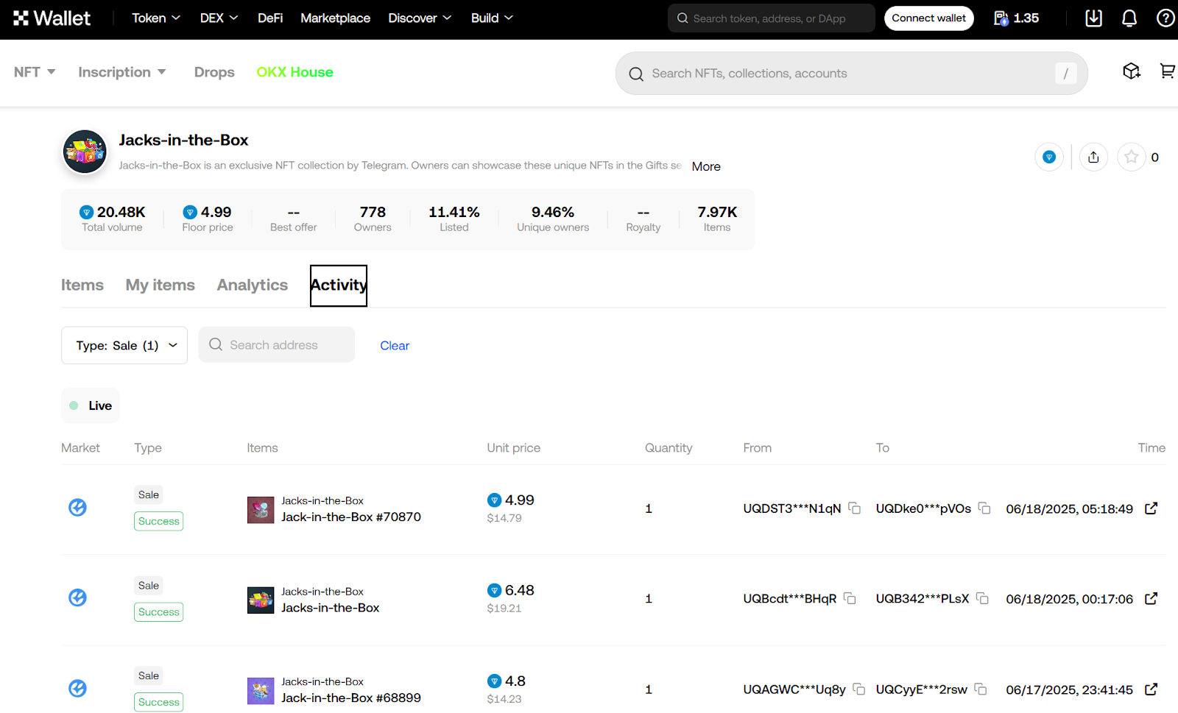Share the collection via share icon

point(1093,157)
